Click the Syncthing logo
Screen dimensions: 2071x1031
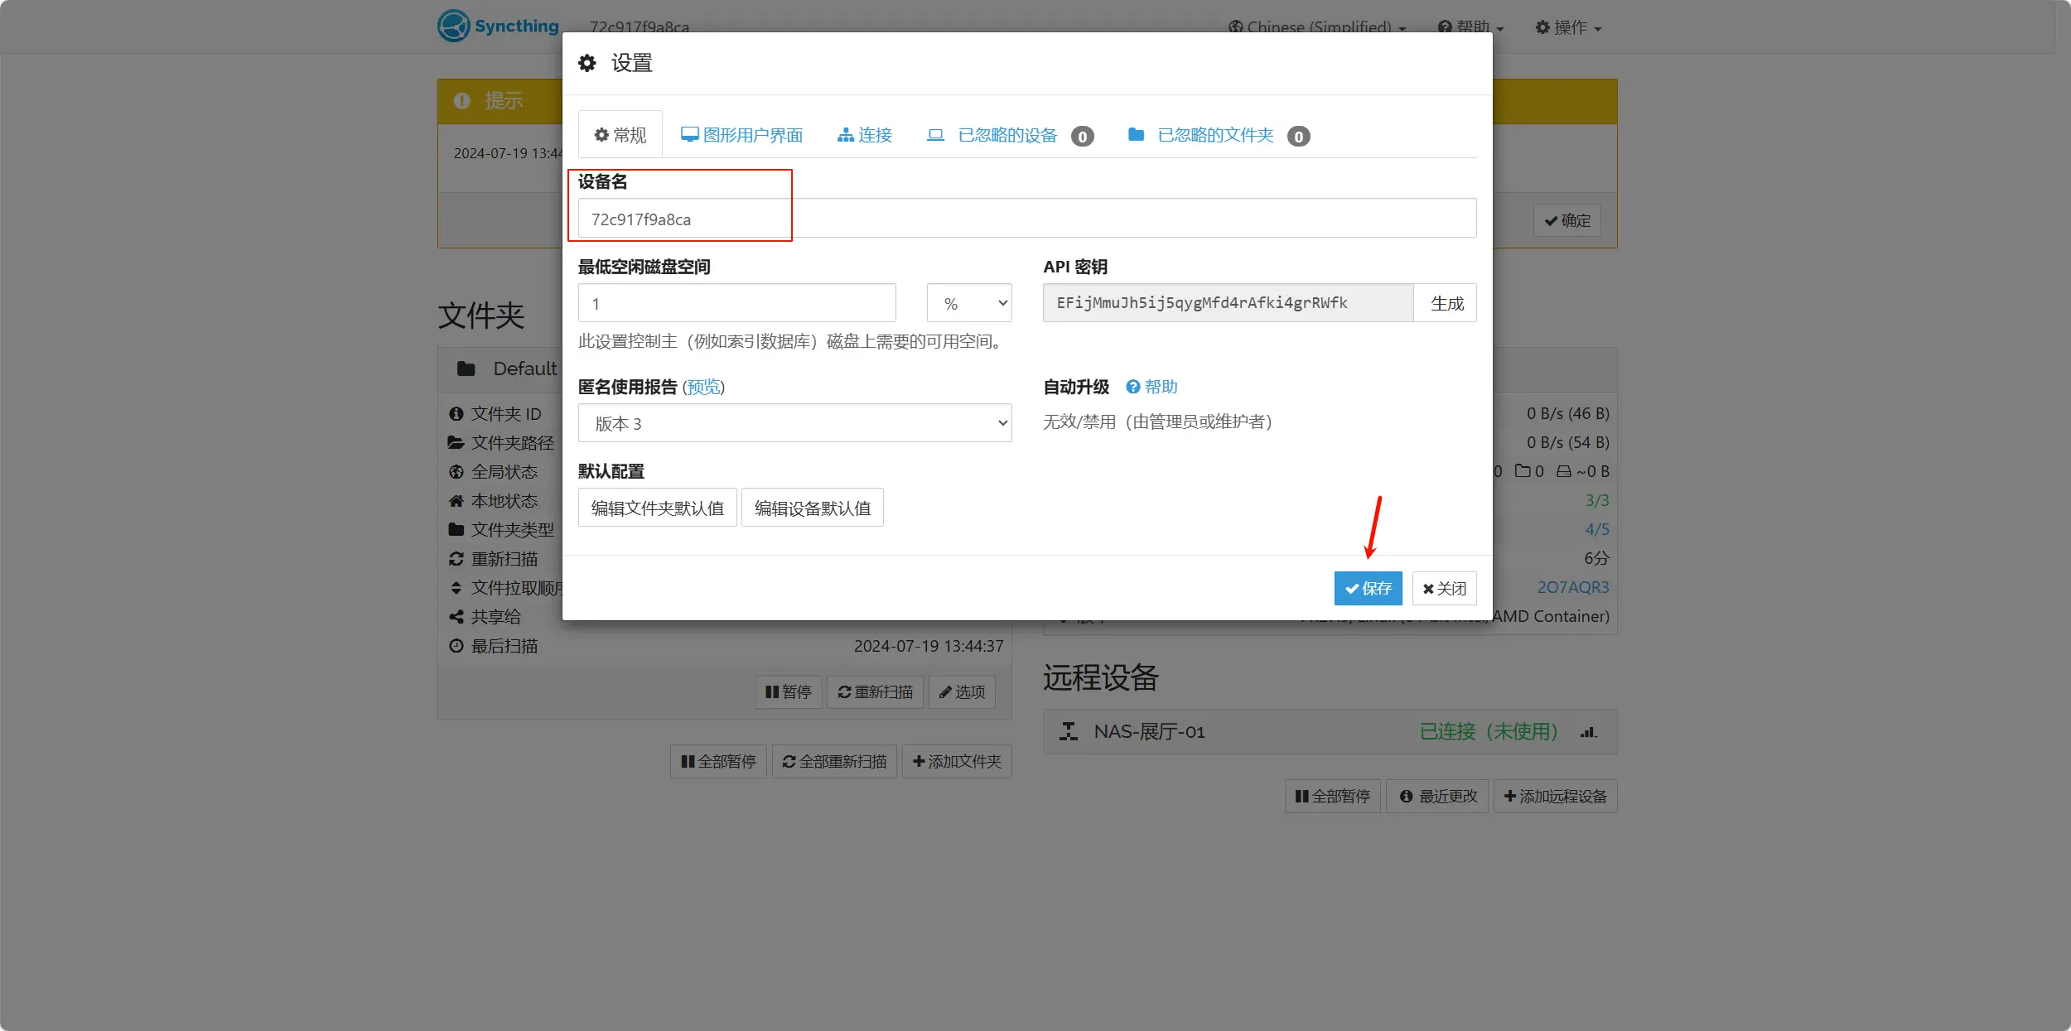452,26
